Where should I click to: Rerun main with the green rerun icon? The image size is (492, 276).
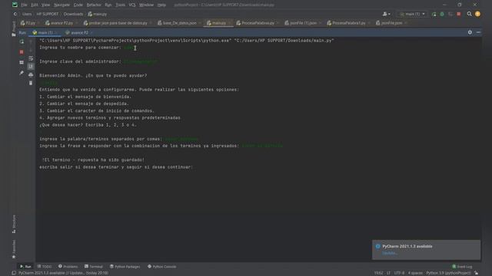(22, 42)
